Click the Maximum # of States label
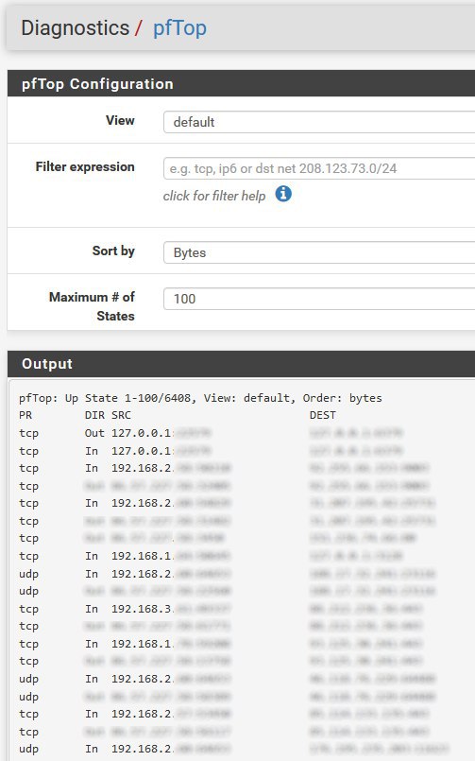Image resolution: width=475 pixels, height=761 pixels. (92, 306)
